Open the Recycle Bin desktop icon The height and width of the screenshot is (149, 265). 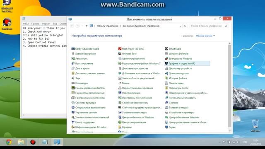click(x=255, y=126)
